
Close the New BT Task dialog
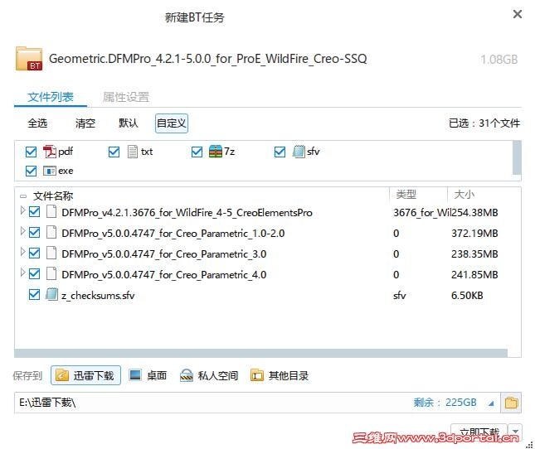(518, 14)
